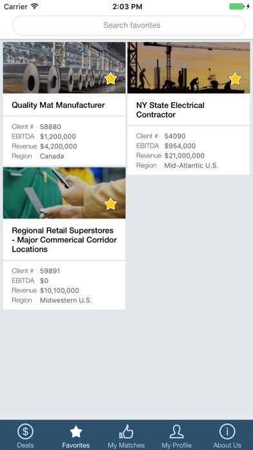The height and width of the screenshot is (450, 253).
Task: Open Regional Retail Superstores listing title
Action: click(64, 240)
